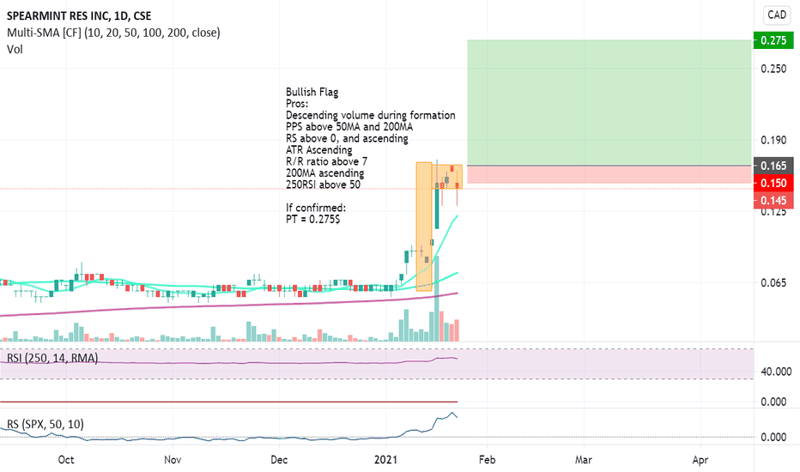Viewport: 800px width, 472px height.
Task: Select the gray 0.165 entry price label
Action: click(773, 166)
